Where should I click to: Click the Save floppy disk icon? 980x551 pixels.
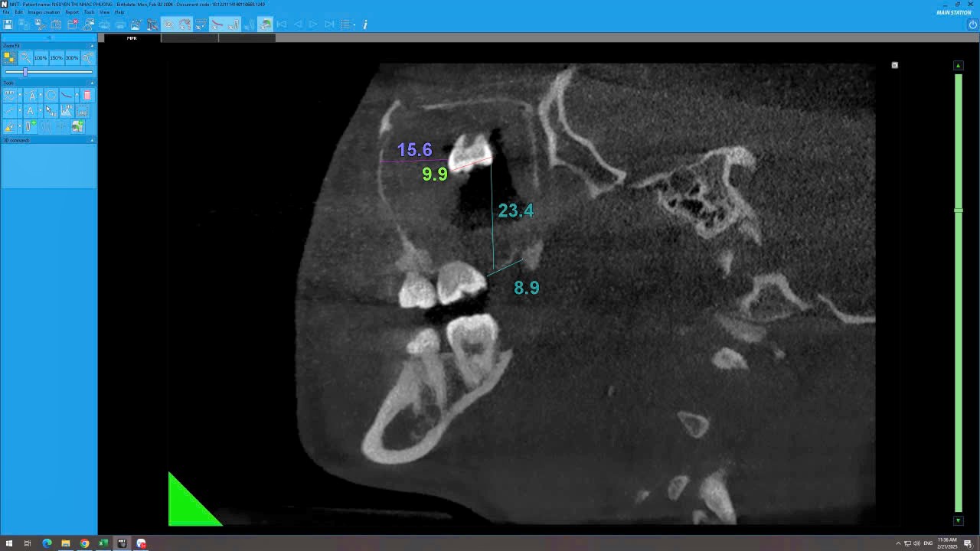pyautogui.click(x=8, y=24)
